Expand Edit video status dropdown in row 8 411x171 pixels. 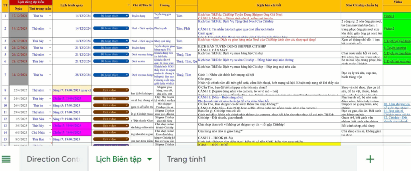[111, 90]
